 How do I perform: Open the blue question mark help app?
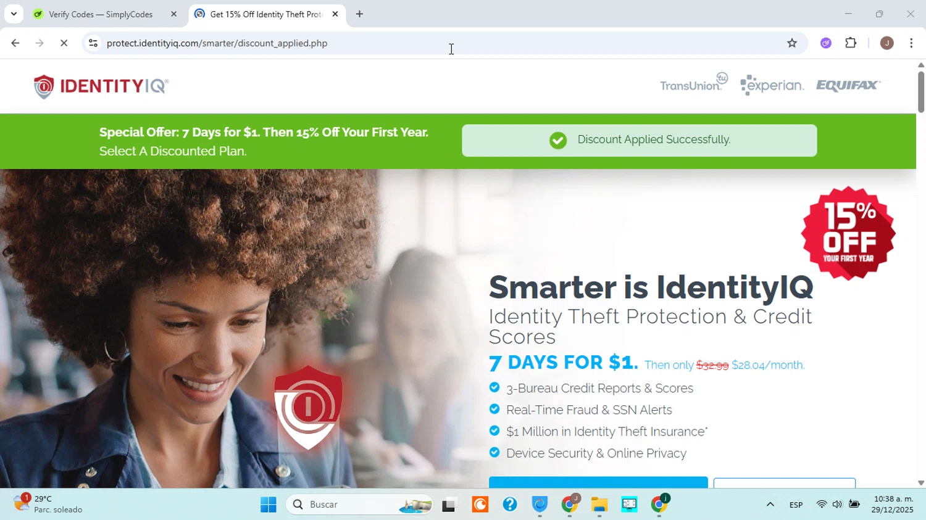coord(510,505)
